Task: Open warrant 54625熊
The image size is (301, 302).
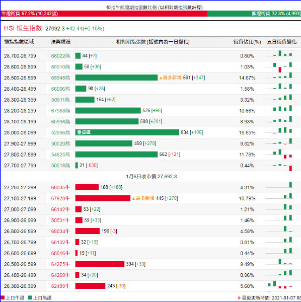Action: tap(60, 155)
